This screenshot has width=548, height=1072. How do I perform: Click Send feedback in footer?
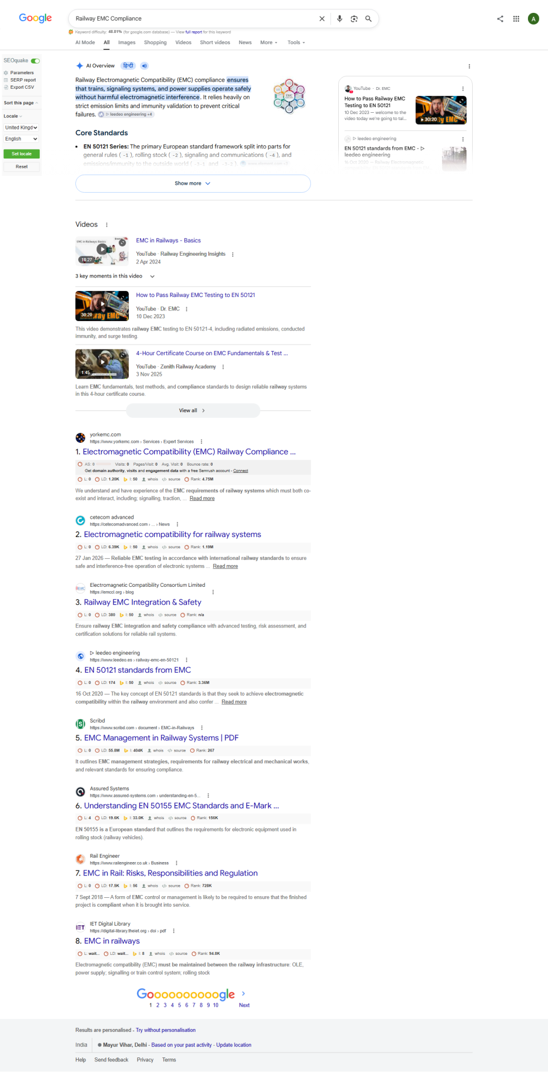point(111,1060)
